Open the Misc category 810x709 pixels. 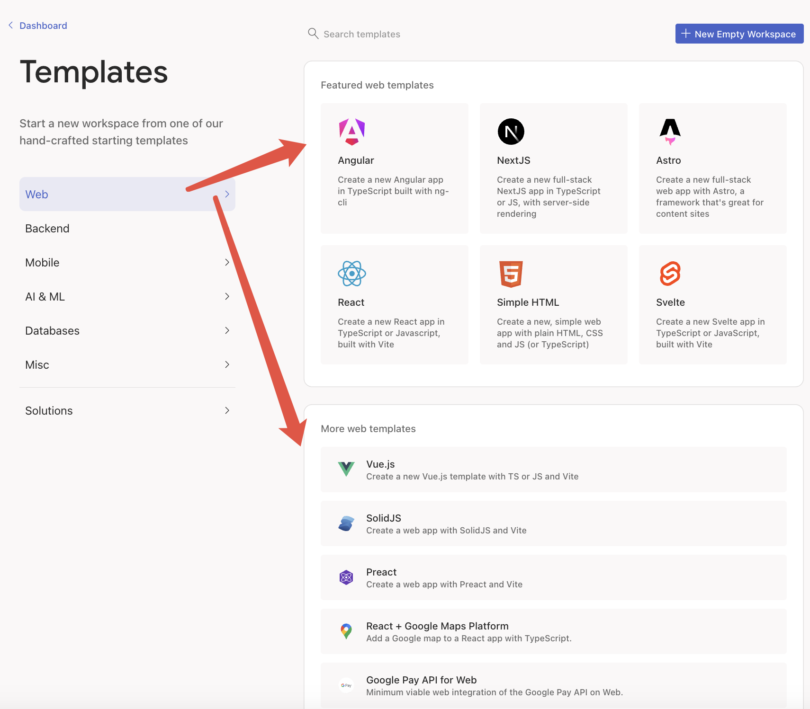tap(127, 364)
